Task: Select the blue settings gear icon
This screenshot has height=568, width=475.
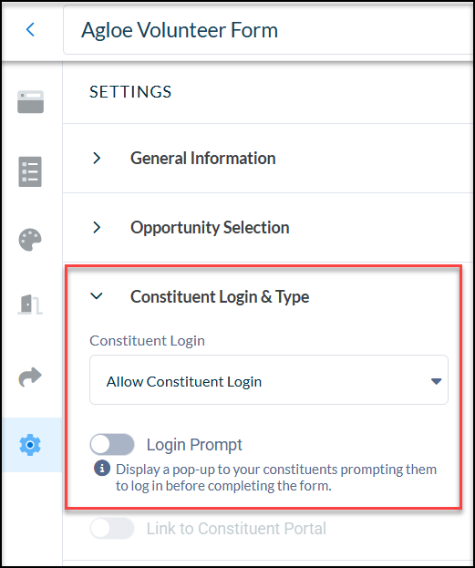Action: 30,445
